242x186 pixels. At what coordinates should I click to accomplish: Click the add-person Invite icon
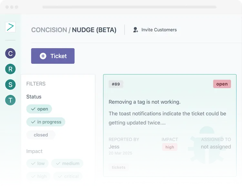point(136,30)
